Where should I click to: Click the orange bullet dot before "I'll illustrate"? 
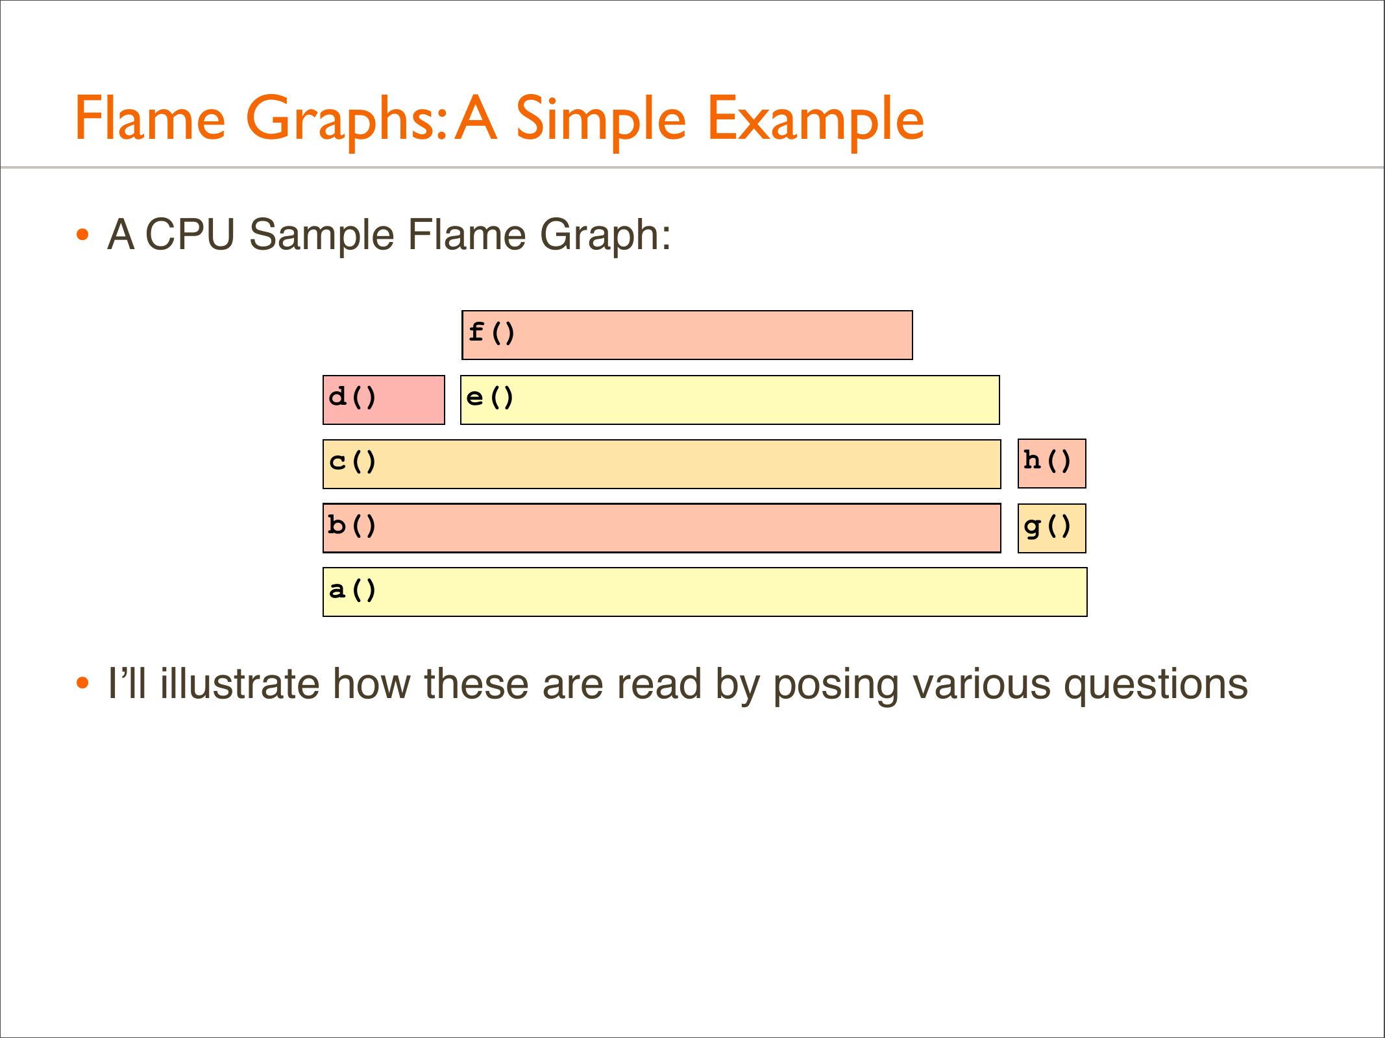pyautogui.click(x=82, y=683)
